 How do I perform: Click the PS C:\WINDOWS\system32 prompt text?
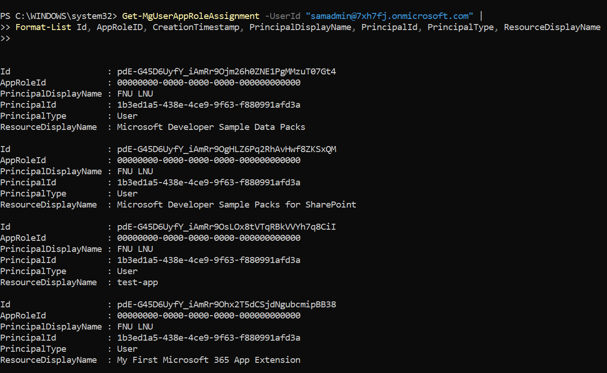59,16
